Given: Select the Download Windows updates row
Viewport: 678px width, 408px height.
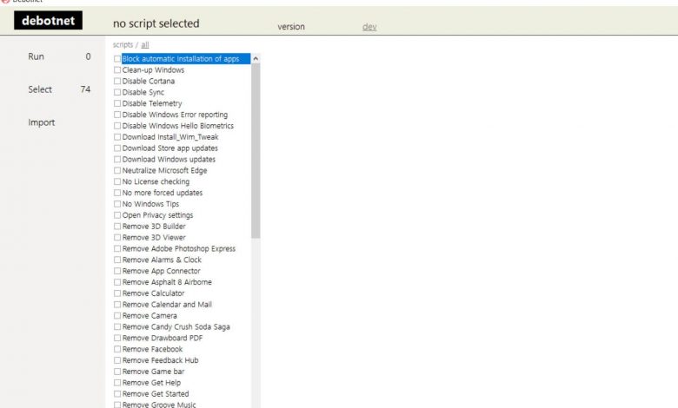Looking at the screenshot, I should pos(169,160).
